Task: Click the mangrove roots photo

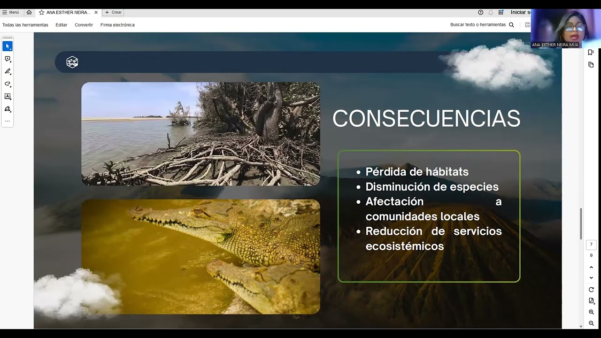Action: [x=200, y=134]
